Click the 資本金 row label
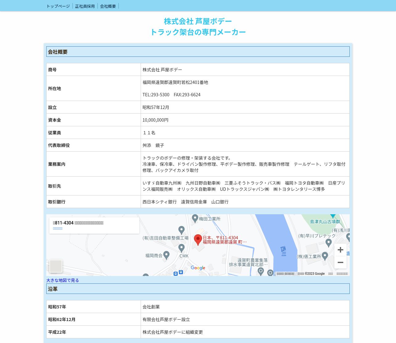The height and width of the screenshot is (343, 396). pyautogui.click(x=55, y=120)
